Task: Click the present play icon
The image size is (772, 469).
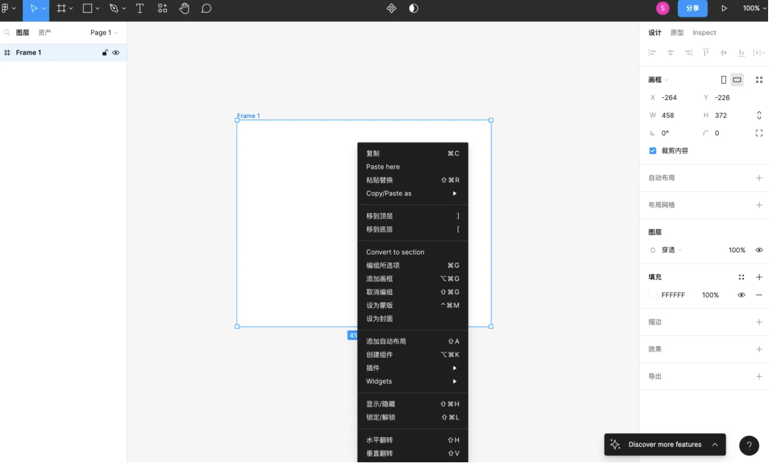Action: [x=724, y=8]
